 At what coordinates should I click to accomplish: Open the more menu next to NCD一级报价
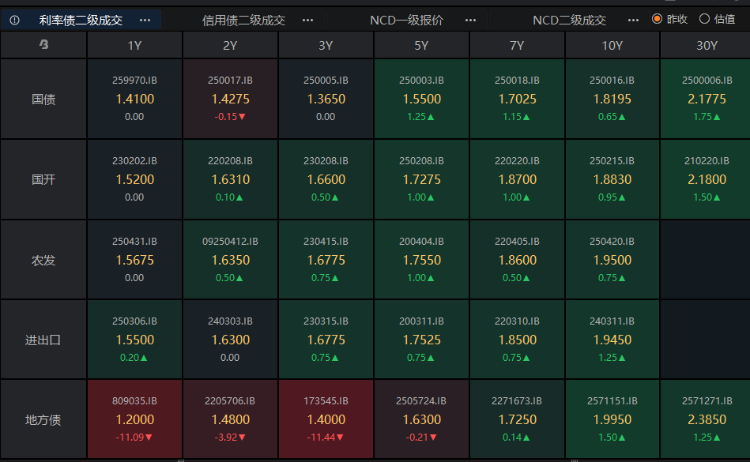point(471,20)
